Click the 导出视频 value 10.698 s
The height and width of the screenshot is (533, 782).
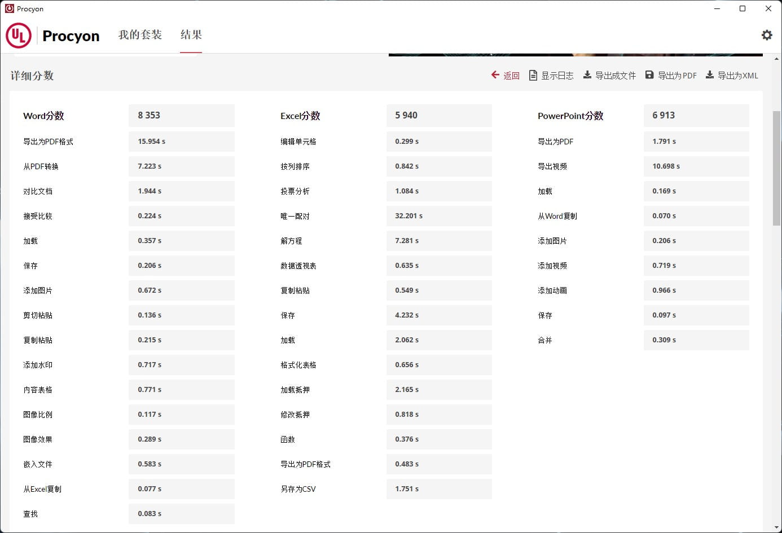tap(696, 166)
